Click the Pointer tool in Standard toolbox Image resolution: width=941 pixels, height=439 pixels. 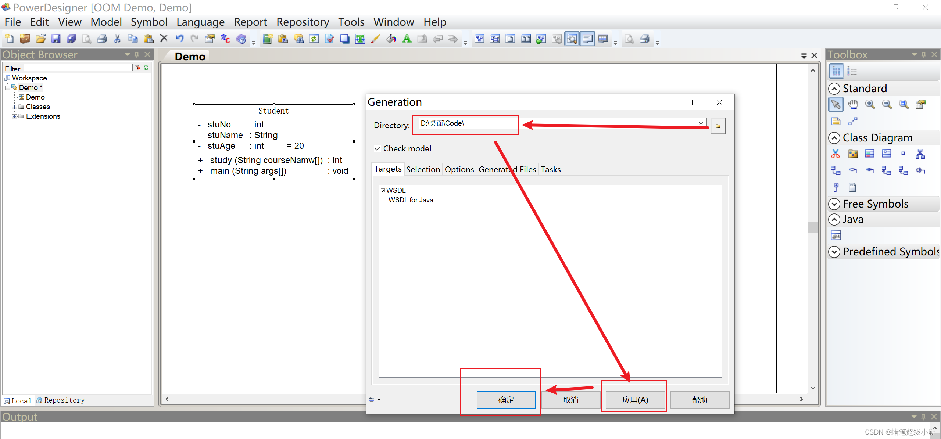tap(836, 105)
